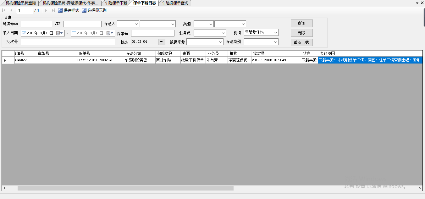Select cell 华泰财险青岛
Screen dimensions: 425x199
[x=140, y=60]
